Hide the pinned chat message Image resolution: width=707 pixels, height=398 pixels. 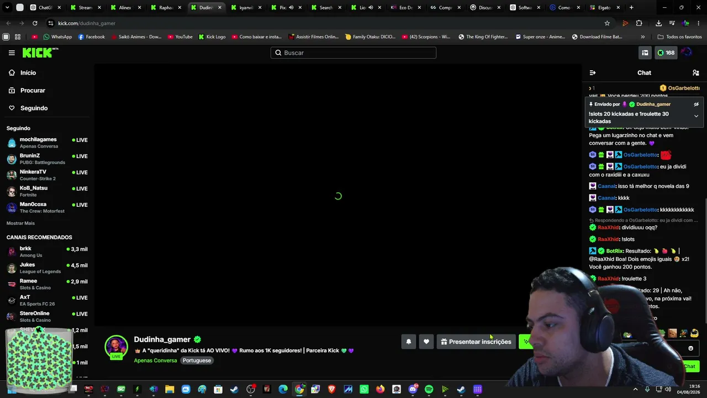tap(696, 104)
